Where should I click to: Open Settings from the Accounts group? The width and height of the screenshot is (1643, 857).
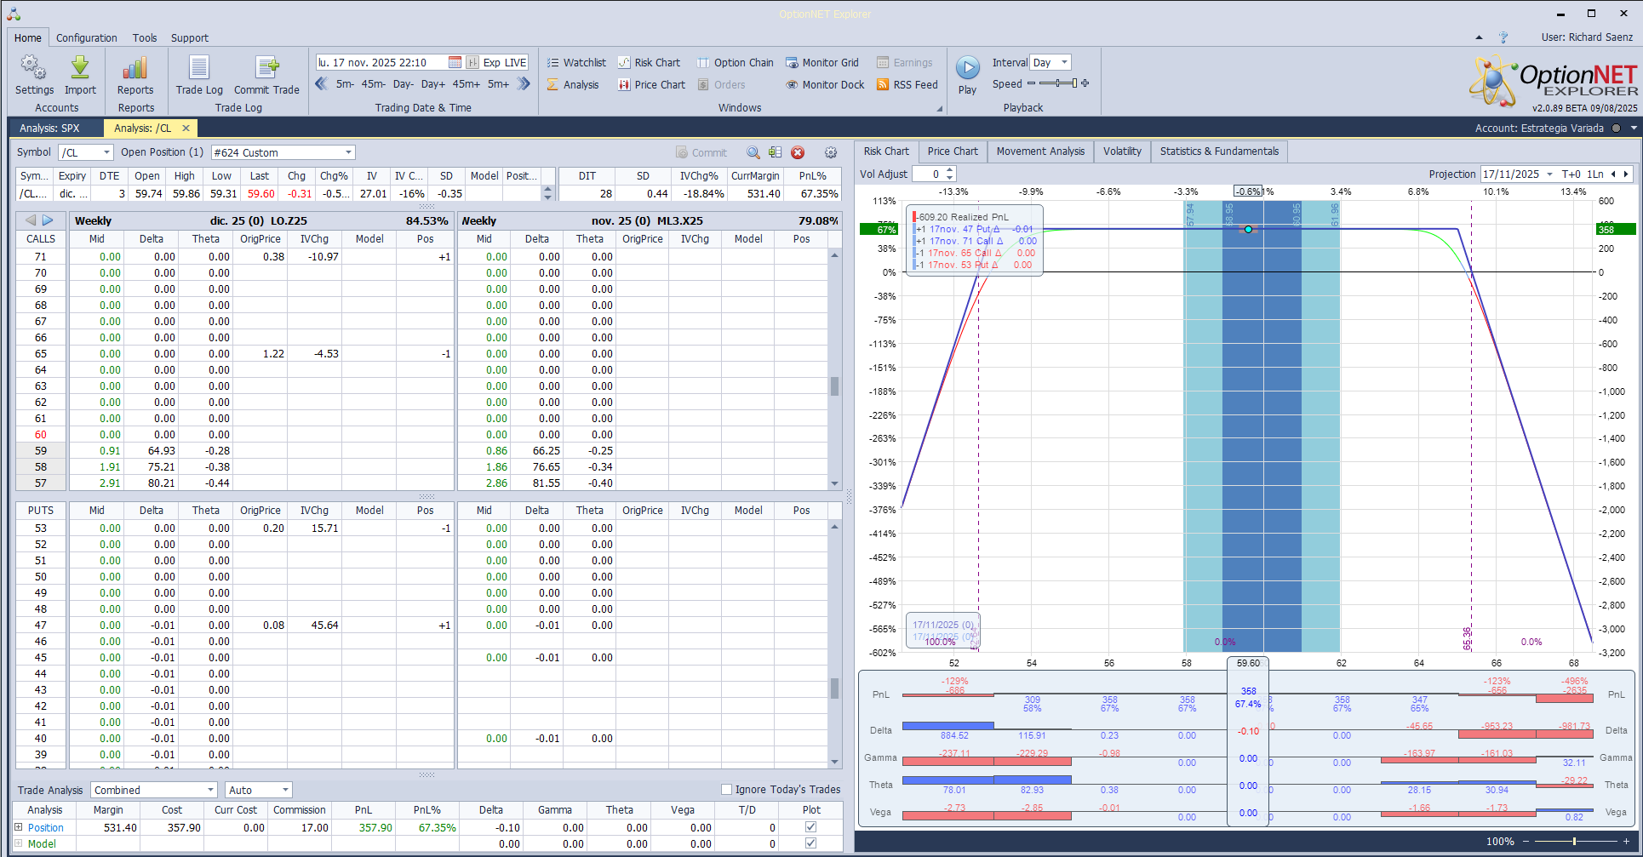coord(34,76)
